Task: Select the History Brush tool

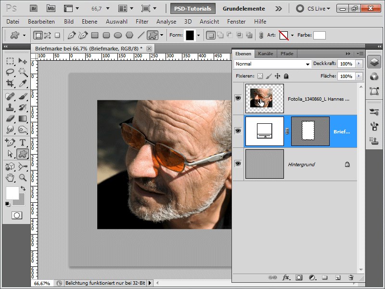Action: [23, 107]
